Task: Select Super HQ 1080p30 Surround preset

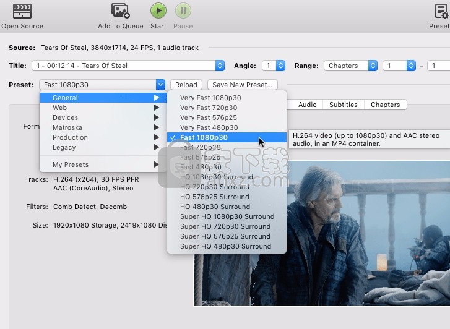Action: coord(227,216)
